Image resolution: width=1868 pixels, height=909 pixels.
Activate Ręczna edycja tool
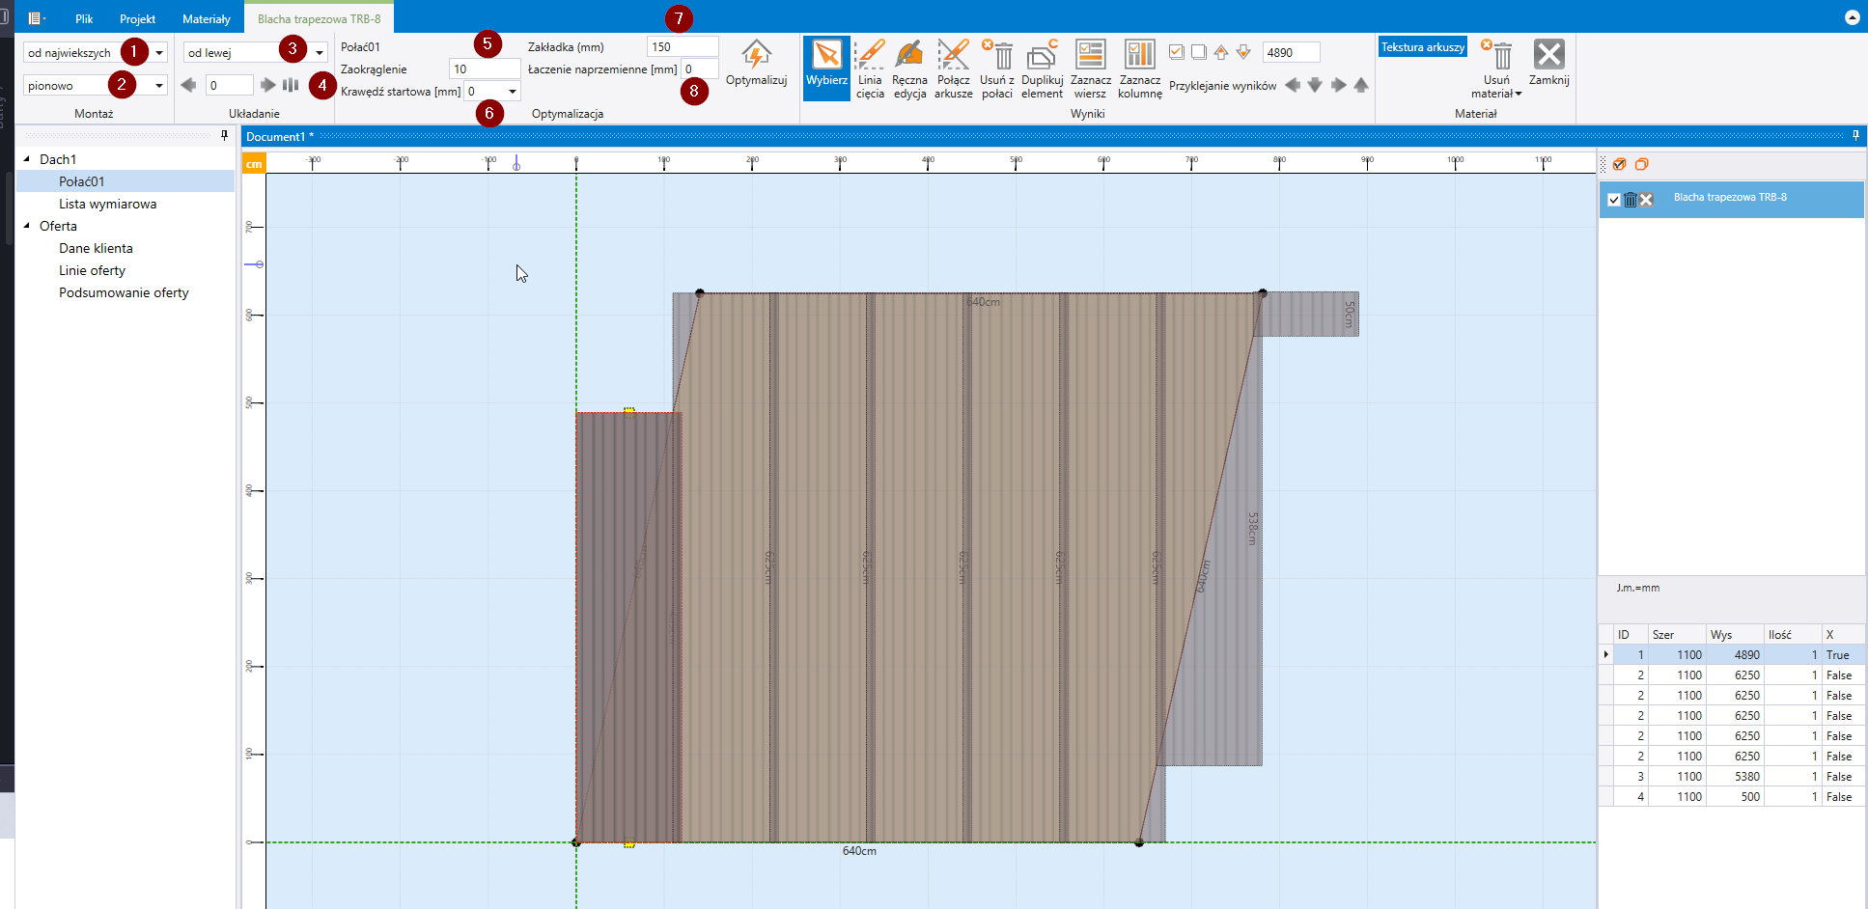pos(908,68)
